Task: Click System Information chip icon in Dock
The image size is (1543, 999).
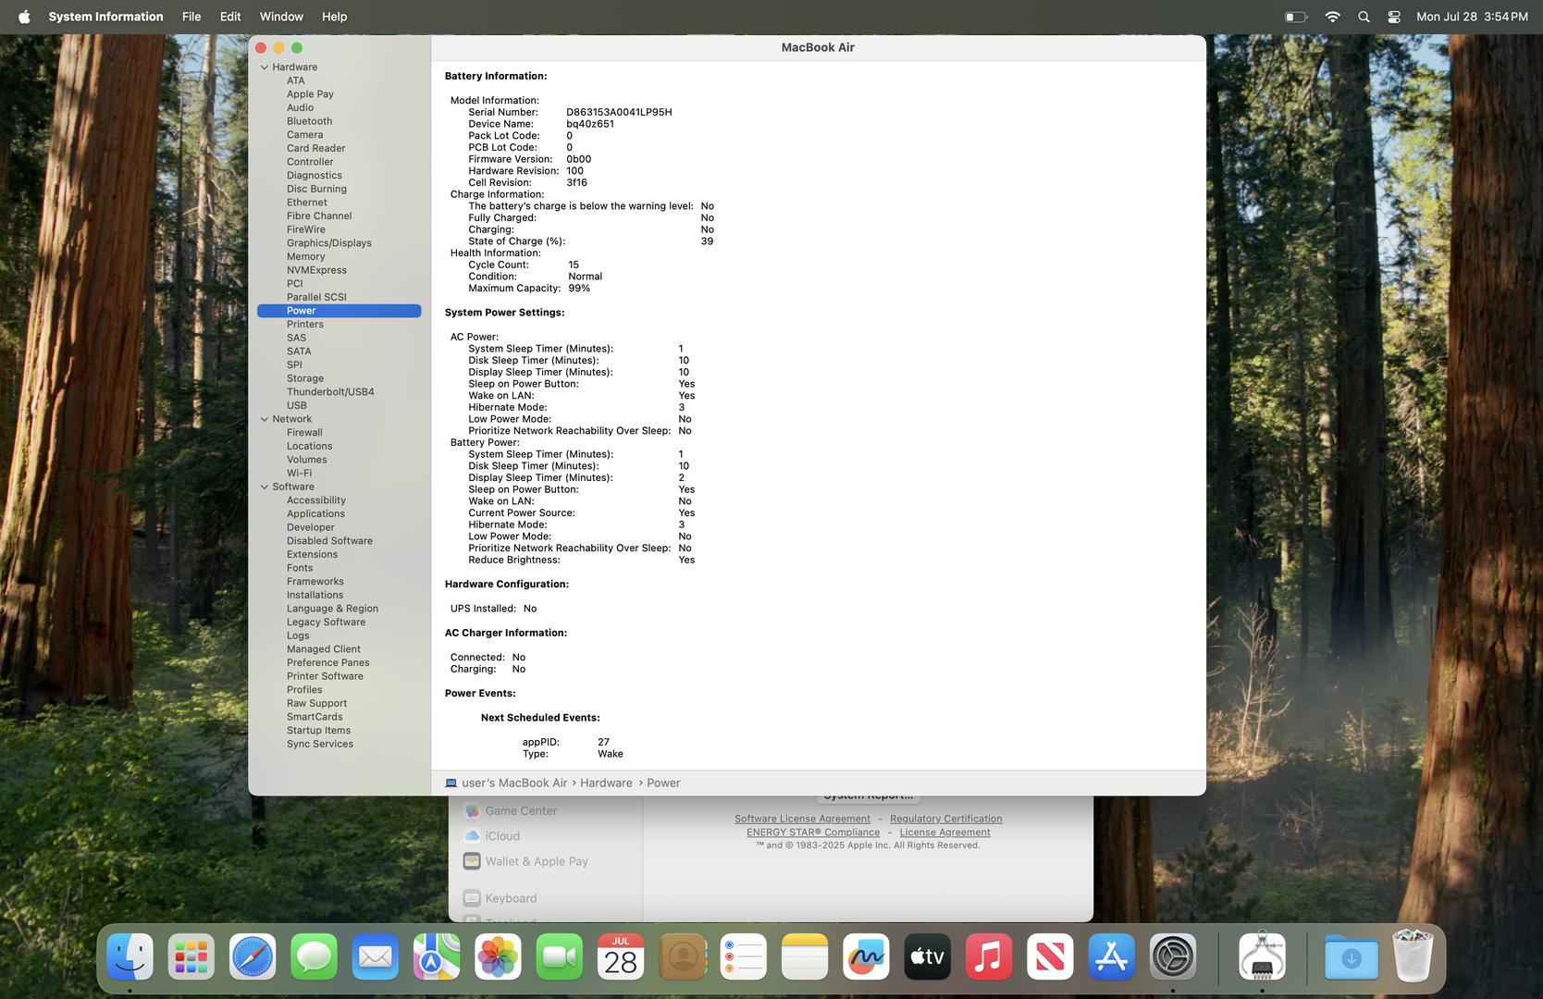Action: tap(1262, 956)
